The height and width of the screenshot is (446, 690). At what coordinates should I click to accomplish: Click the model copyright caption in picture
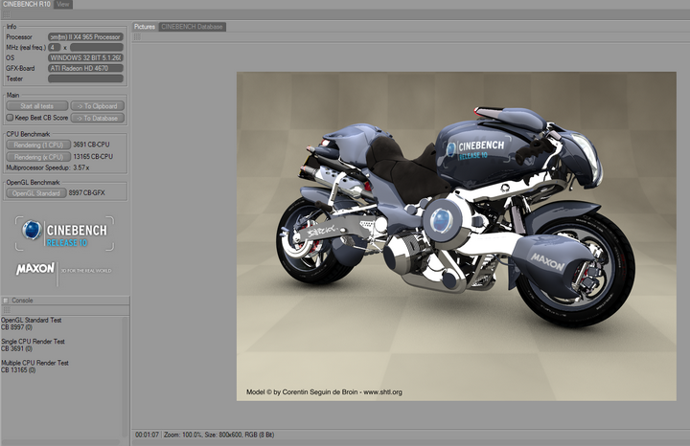[x=324, y=392]
